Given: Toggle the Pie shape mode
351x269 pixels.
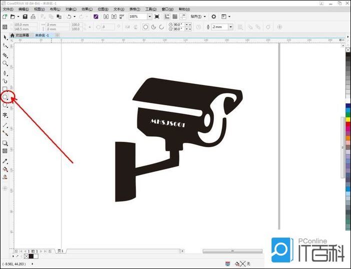Looking at the screenshot, I should (154, 27).
